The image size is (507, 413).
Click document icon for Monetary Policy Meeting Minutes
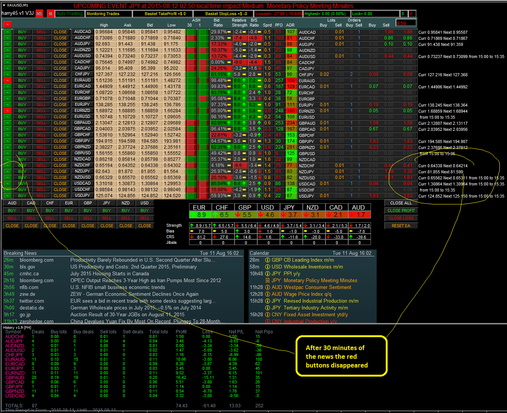pyautogui.click(x=268, y=281)
